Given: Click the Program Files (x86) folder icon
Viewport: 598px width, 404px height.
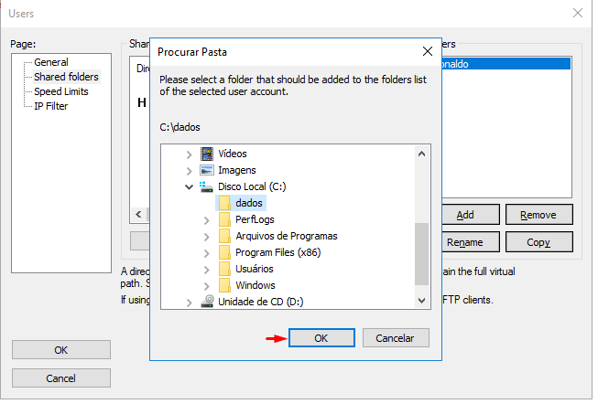Looking at the screenshot, I should tap(224, 252).
